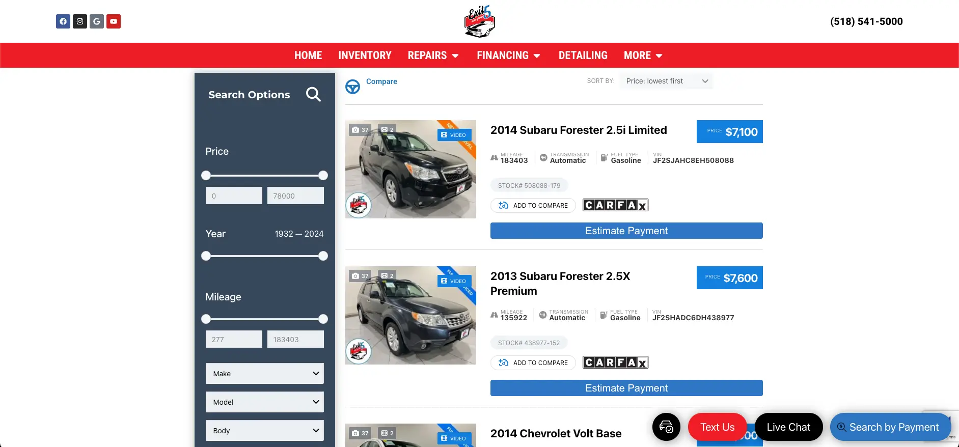
Task: Open the Google social icon
Action: pyautogui.click(x=97, y=21)
